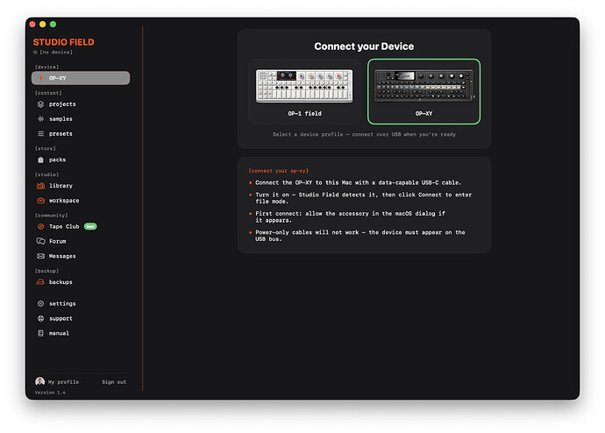605x433 pixels.
Task: Open the presets section
Action: pos(81,134)
